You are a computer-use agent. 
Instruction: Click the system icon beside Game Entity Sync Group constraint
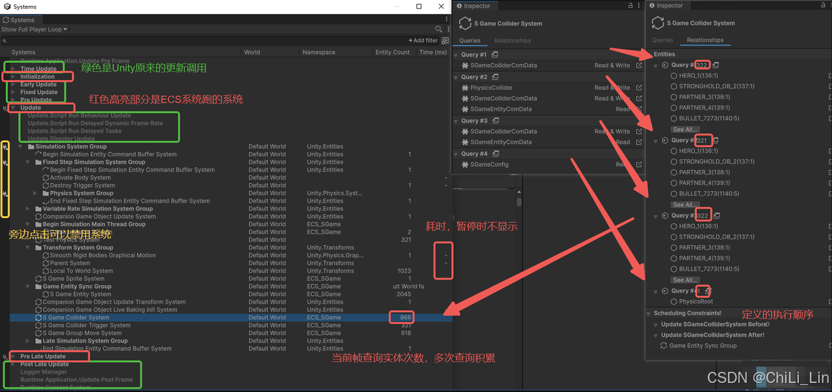click(664, 346)
